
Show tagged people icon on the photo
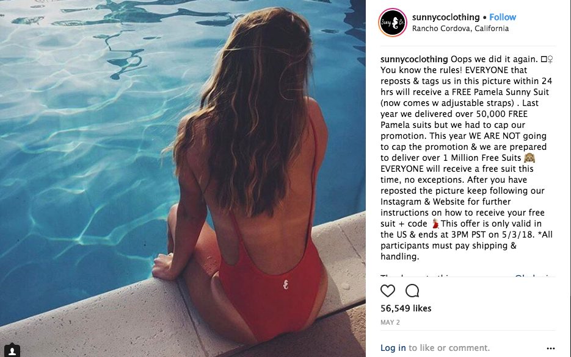coord(12,351)
